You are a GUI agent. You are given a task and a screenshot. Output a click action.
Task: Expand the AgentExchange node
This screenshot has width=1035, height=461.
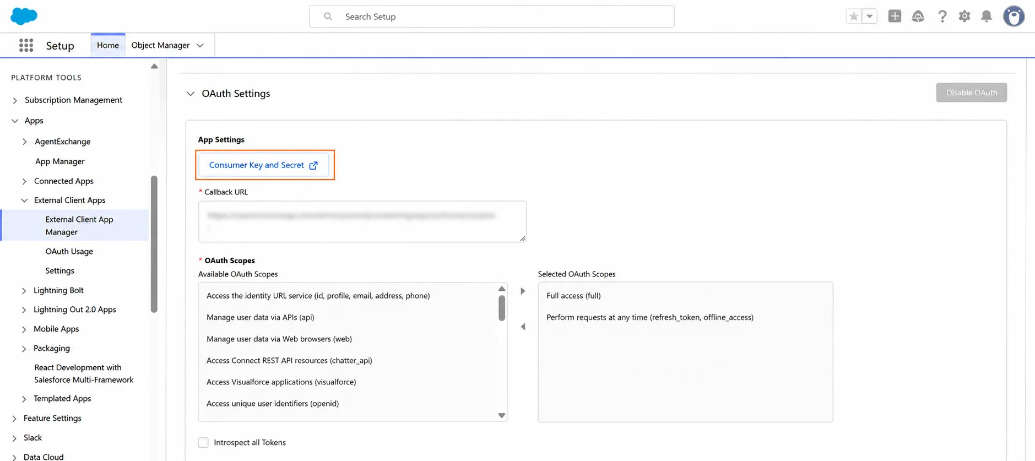click(25, 142)
